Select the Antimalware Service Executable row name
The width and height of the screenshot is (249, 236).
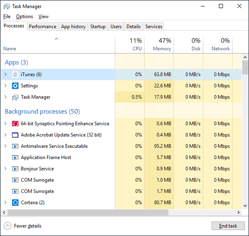coord(54,146)
